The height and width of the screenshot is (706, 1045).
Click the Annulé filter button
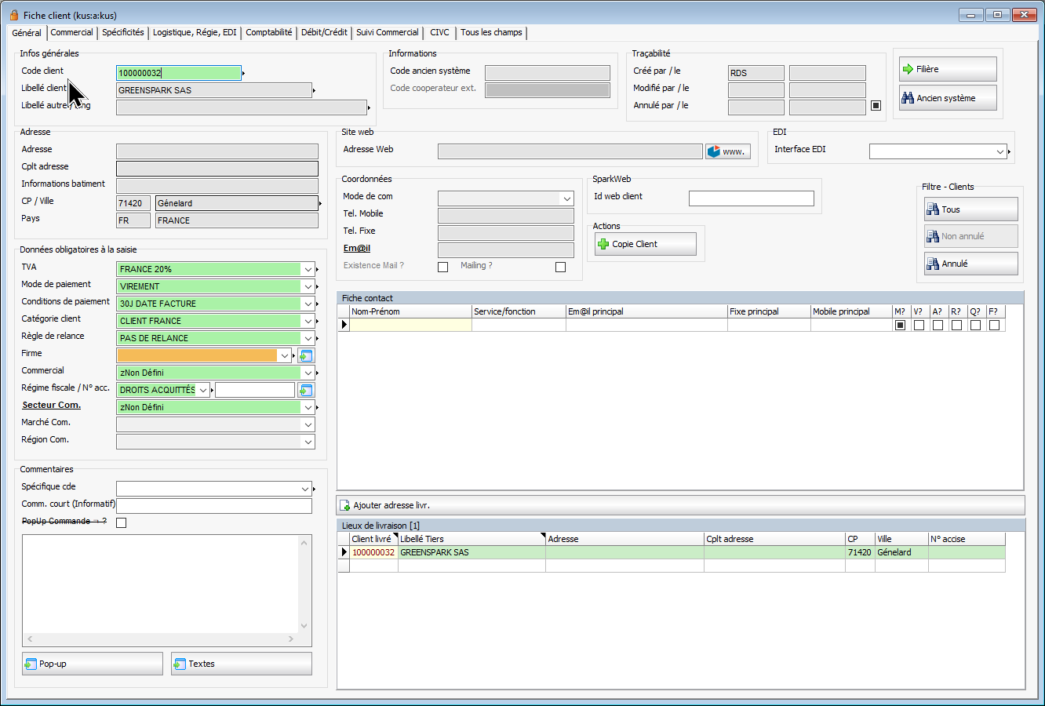tap(970, 264)
